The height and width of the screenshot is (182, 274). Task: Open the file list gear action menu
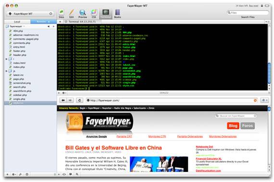(14, 174)
